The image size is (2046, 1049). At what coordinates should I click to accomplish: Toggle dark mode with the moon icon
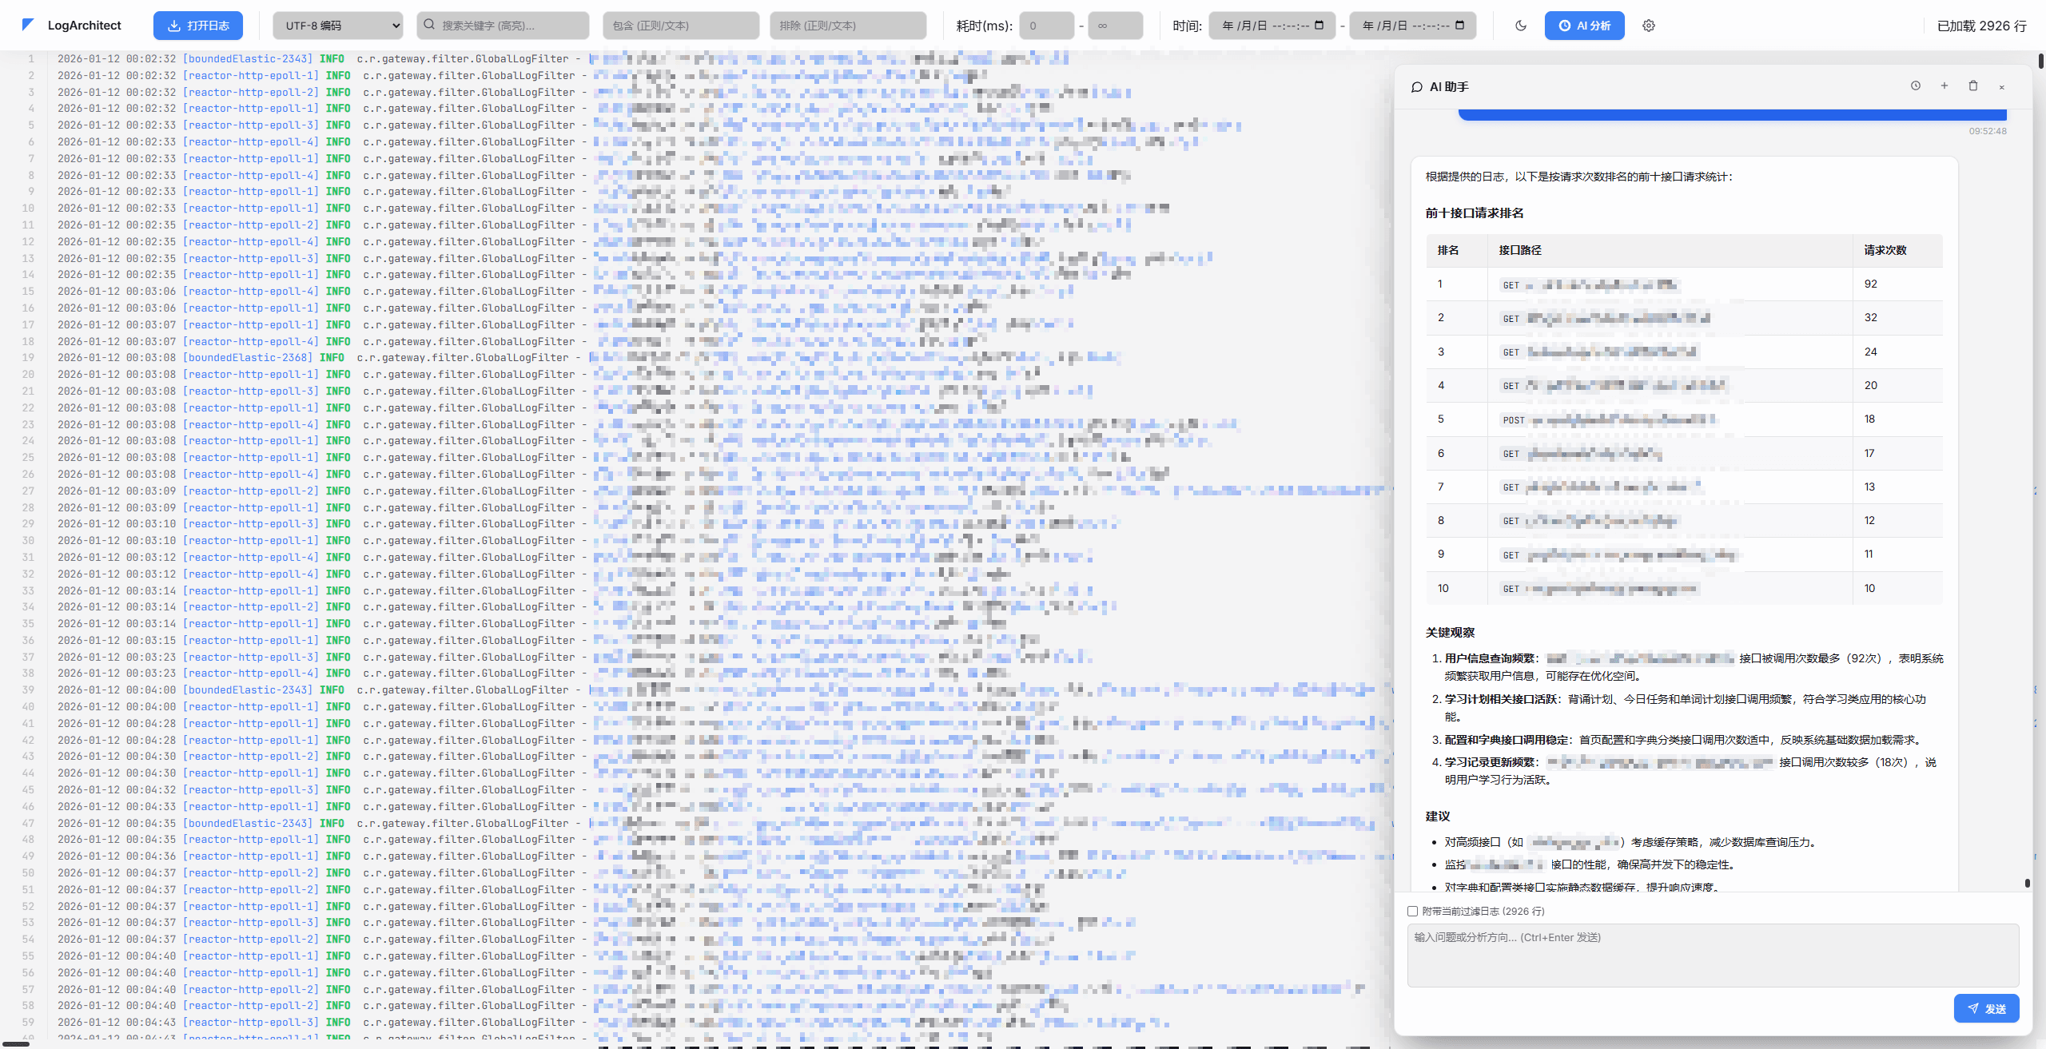pos(1521,26)
